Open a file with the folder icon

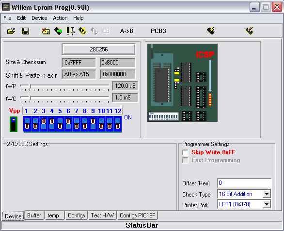(11, 31)
